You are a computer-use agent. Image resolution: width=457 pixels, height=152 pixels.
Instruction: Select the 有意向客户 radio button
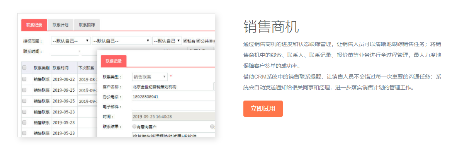click(134, 126)
